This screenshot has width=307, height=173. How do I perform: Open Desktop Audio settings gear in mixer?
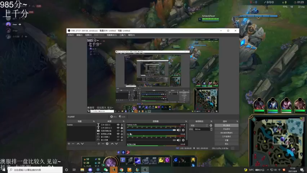tap(183, 130)
